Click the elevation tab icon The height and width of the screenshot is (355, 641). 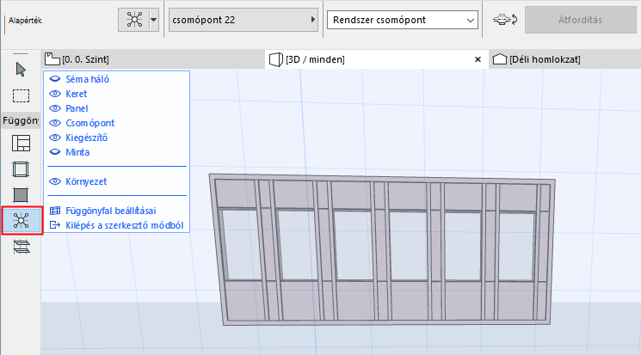500,59
